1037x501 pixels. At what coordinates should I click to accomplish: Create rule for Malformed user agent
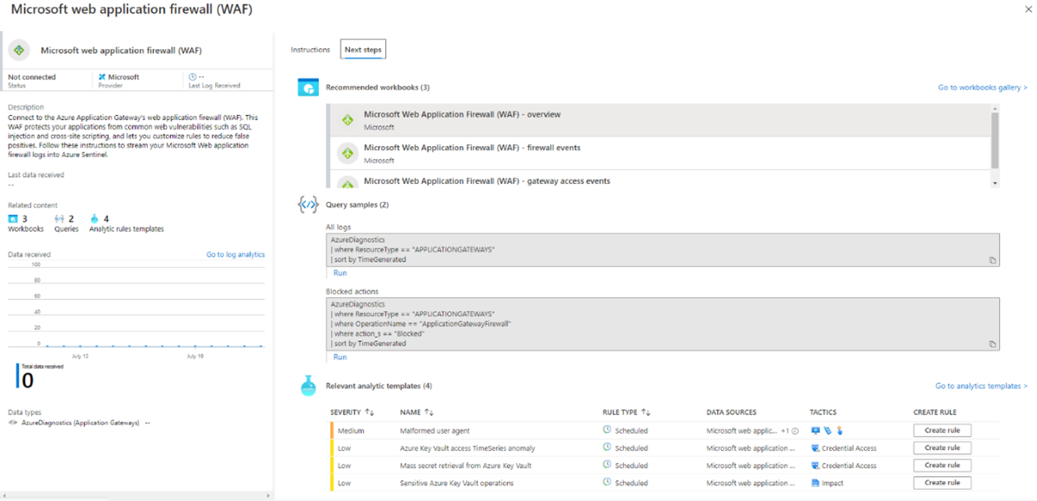pyautogui.click(x=942, y=430)
